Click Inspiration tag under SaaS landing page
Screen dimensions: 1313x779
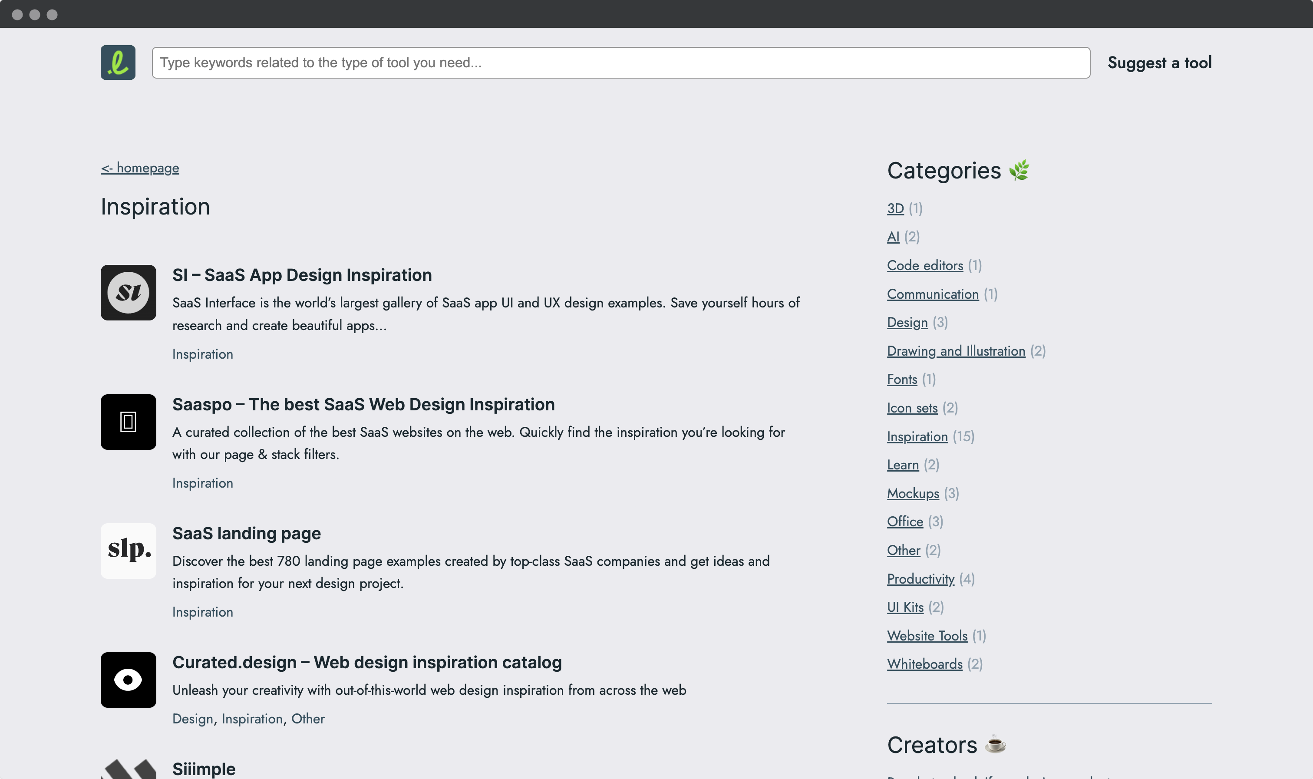pos(203,612)
